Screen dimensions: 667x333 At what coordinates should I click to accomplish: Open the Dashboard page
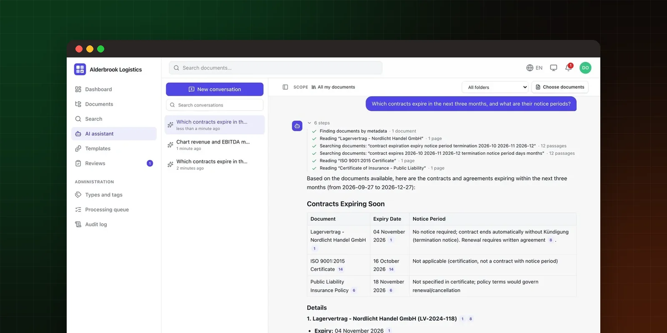pos(114,89)
